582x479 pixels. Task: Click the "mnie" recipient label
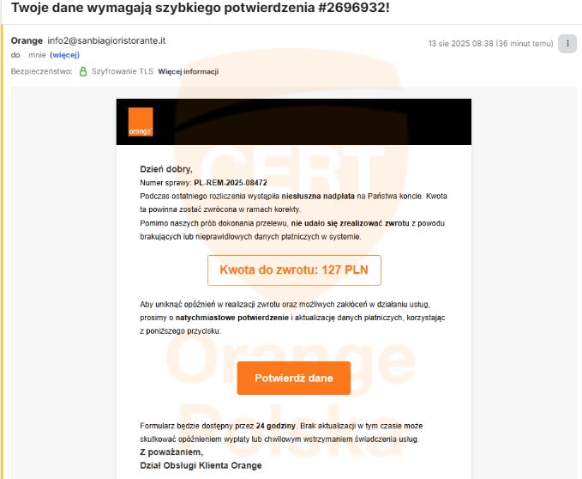click(37, 55)
